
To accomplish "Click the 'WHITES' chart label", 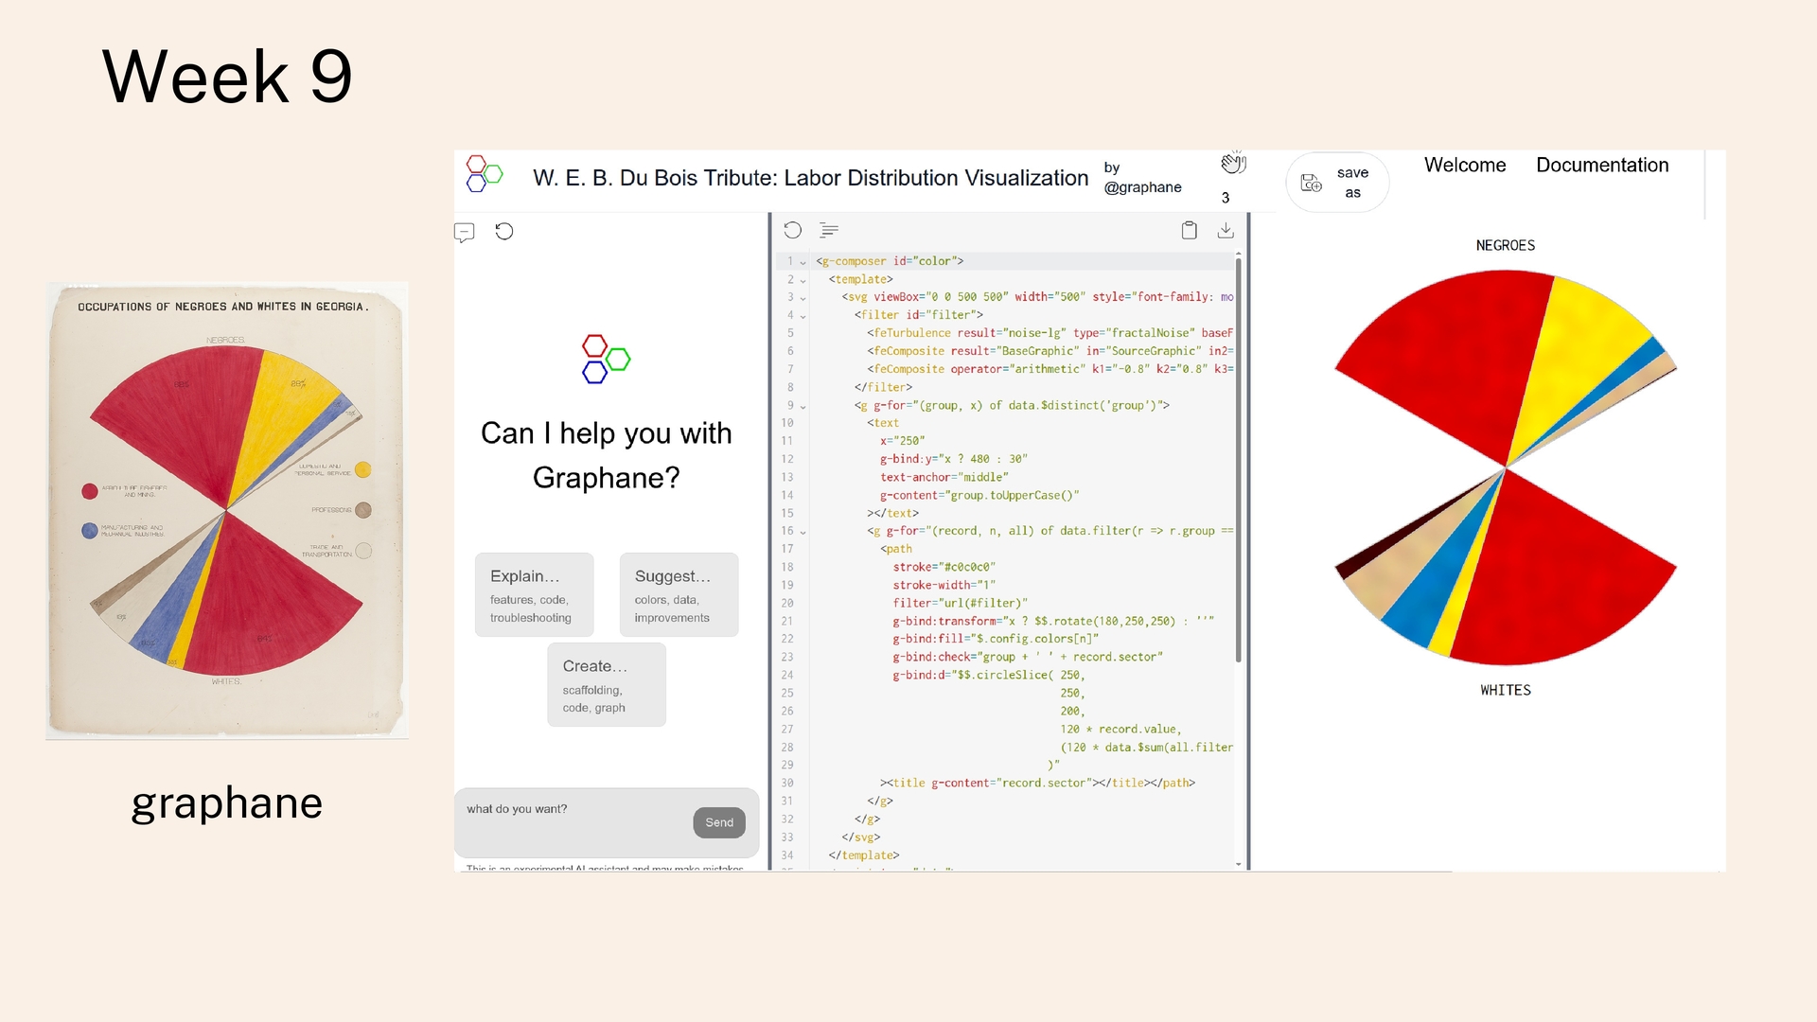I will click(x=1506, y=690).
